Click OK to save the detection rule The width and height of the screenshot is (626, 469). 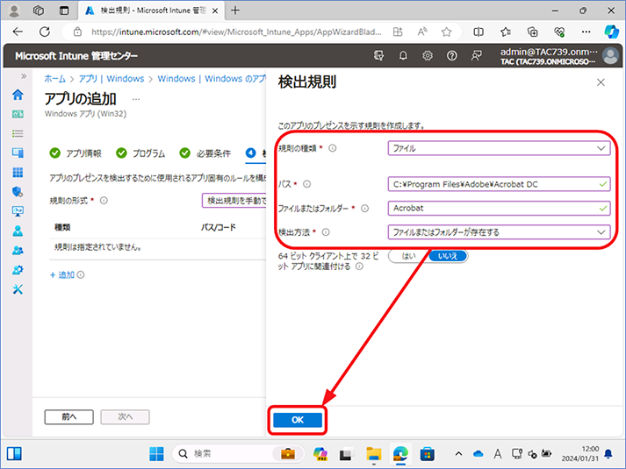298,420
